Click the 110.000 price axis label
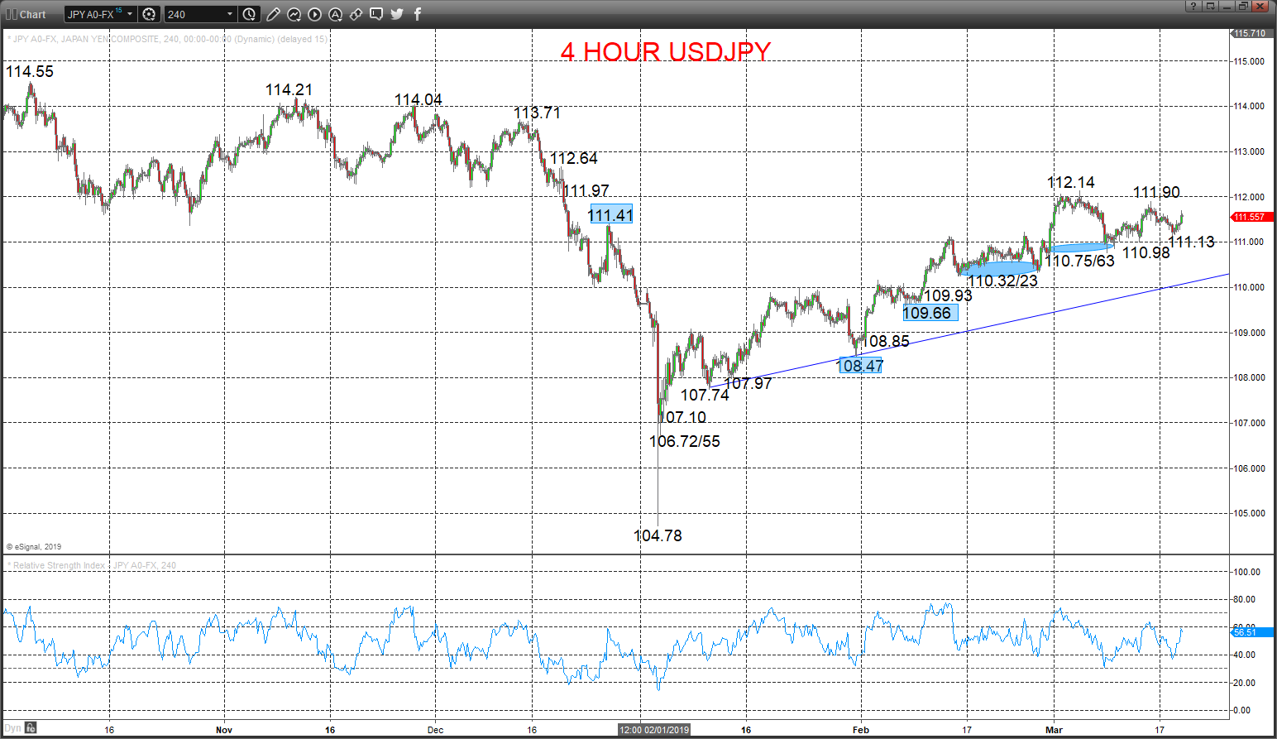The image size is (1277, 739). [x=1250, y=287]
